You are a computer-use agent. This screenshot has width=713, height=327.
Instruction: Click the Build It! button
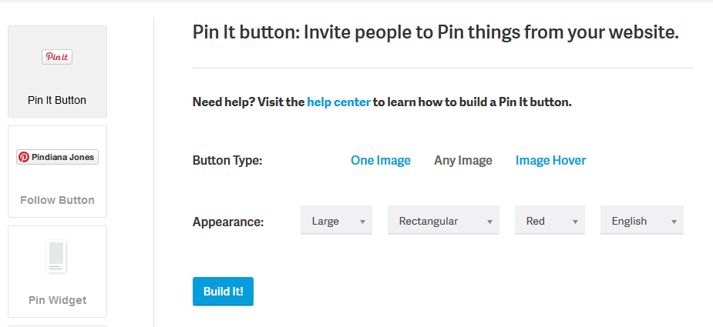coord(223,291)
